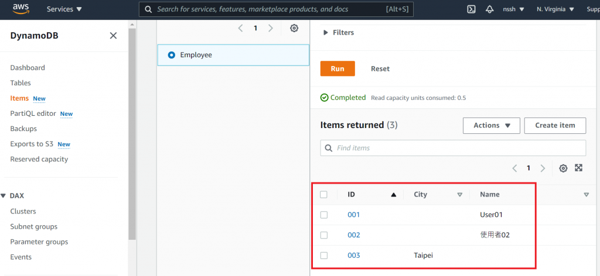600x276 pixels.
Task: Click the Run button
Action: [337, 69]
